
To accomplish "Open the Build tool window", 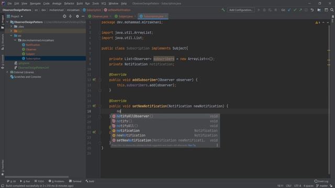I will 90,181.
